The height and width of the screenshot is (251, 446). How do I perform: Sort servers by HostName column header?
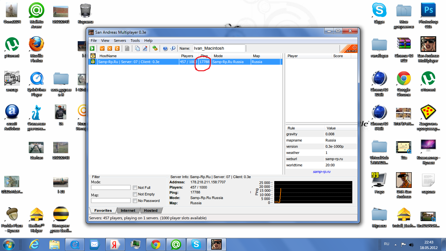click(138, 56)
